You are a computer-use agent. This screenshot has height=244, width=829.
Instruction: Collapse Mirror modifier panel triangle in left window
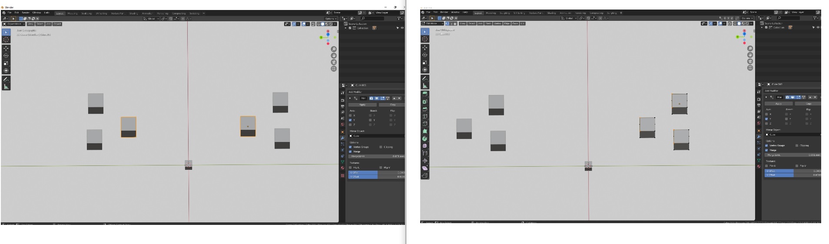350,98
